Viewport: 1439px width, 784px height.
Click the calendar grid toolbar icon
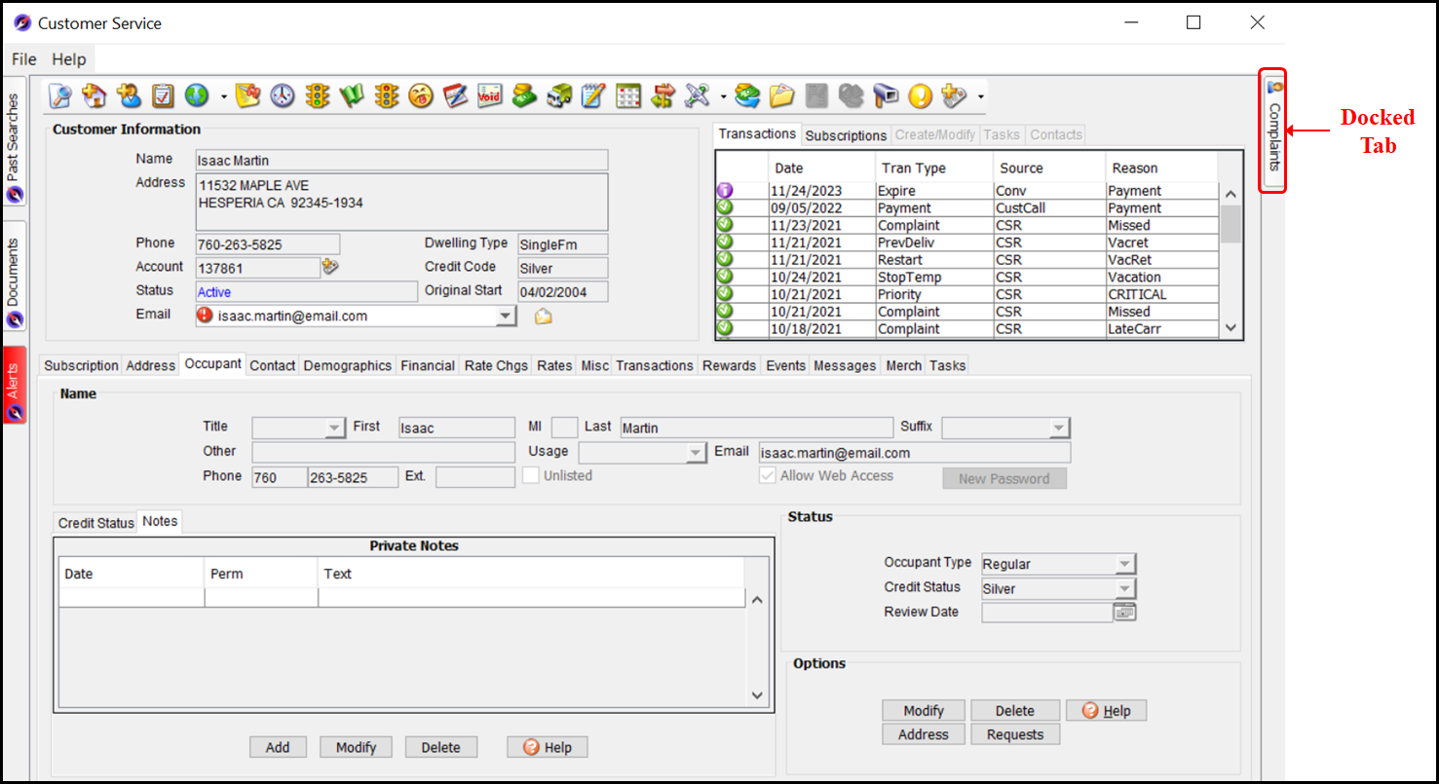tap(628, 95)
